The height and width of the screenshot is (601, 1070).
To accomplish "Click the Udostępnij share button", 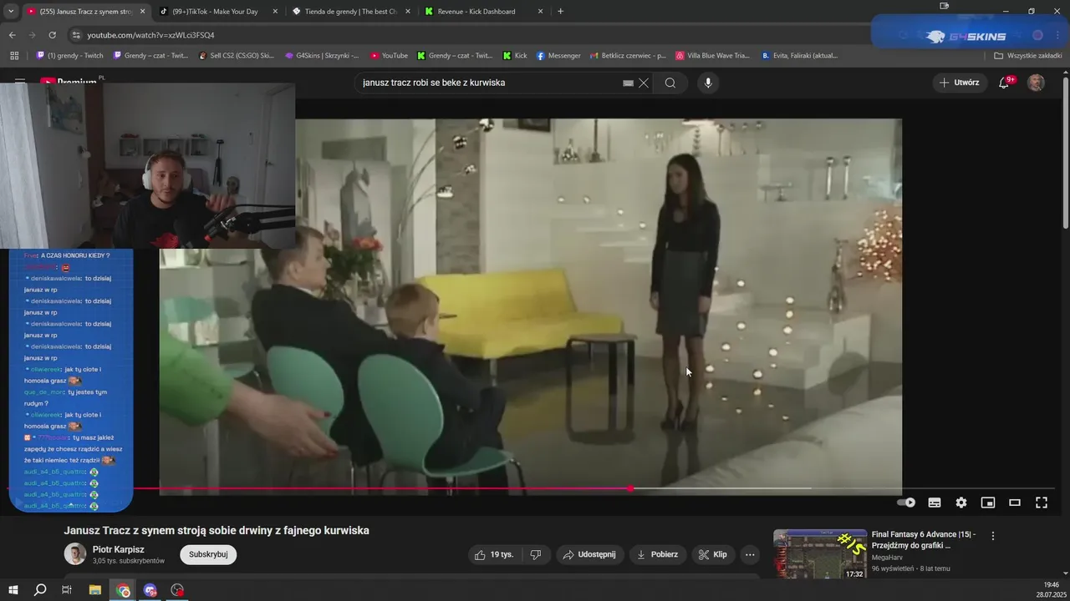I will (x=589, y=554).
